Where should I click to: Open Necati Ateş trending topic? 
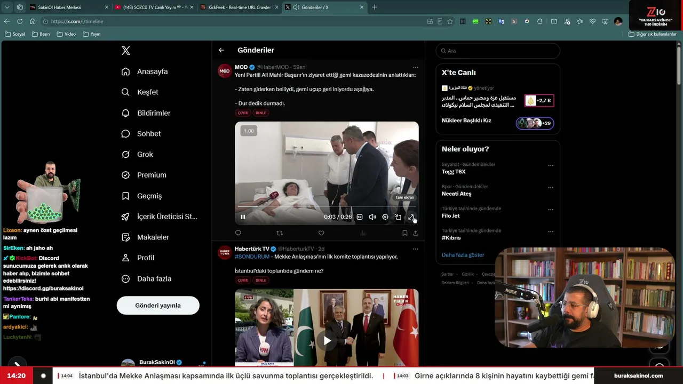(456, 194)
